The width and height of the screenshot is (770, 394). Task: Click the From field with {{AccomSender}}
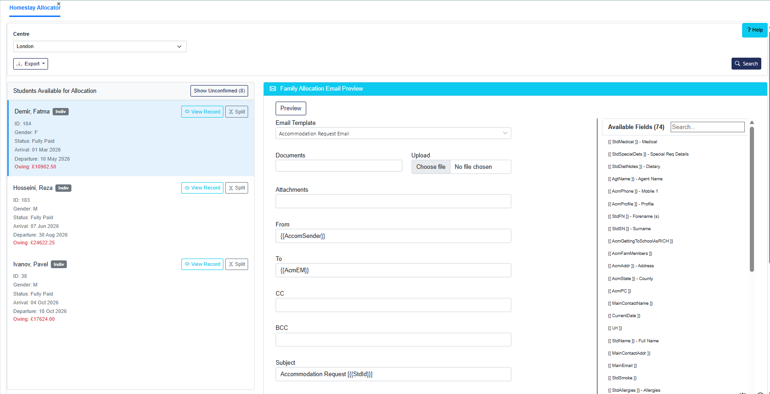393,236
